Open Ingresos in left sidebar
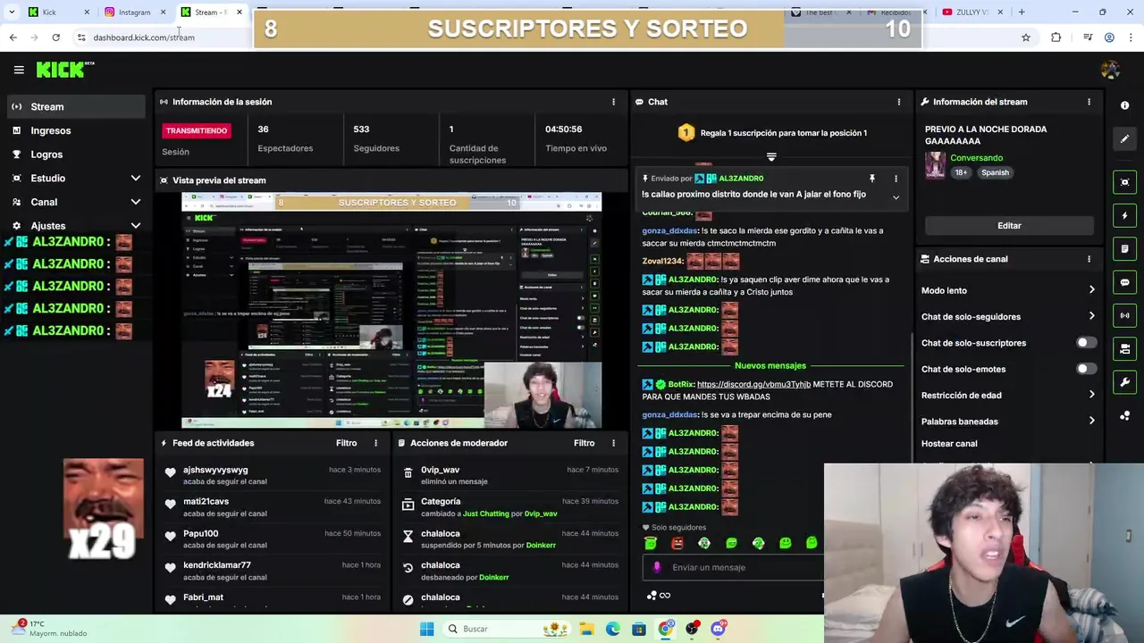This screenshot has height=643, width=1144. (x=76, y=130)
